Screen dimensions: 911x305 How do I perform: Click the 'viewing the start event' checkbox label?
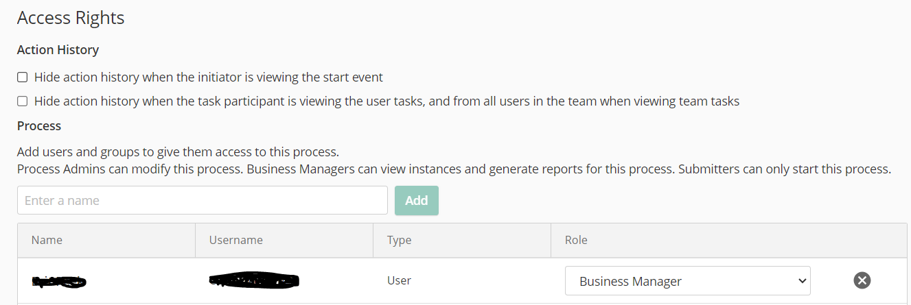tap(209, 77)
